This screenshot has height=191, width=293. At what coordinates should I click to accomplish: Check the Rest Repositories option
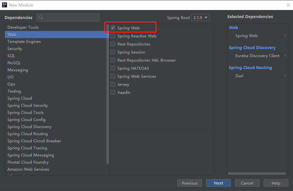(113, 44)
